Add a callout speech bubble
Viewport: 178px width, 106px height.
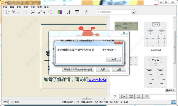point(33,12)
